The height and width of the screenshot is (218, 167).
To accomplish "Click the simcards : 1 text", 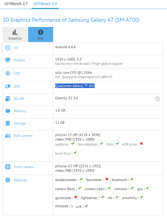I will click(x=64, y=206).
